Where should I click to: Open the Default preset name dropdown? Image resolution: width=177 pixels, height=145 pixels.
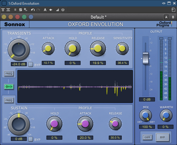click(x=98, y=17)
